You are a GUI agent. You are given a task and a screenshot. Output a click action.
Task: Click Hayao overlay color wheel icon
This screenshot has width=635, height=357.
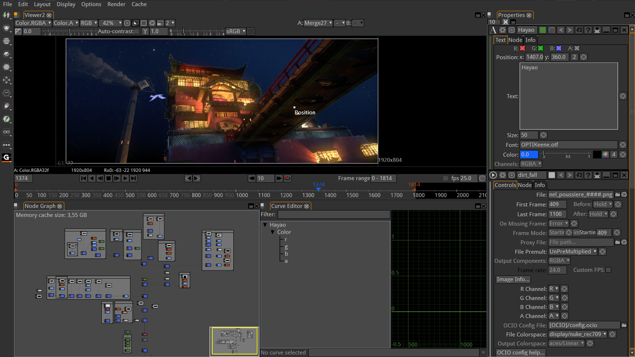click(552, 30)
